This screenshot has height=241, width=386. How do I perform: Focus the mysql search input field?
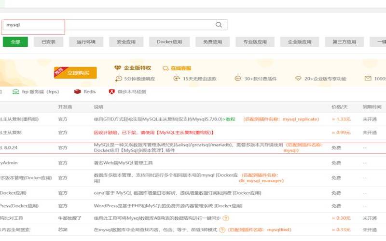point(115,25)
